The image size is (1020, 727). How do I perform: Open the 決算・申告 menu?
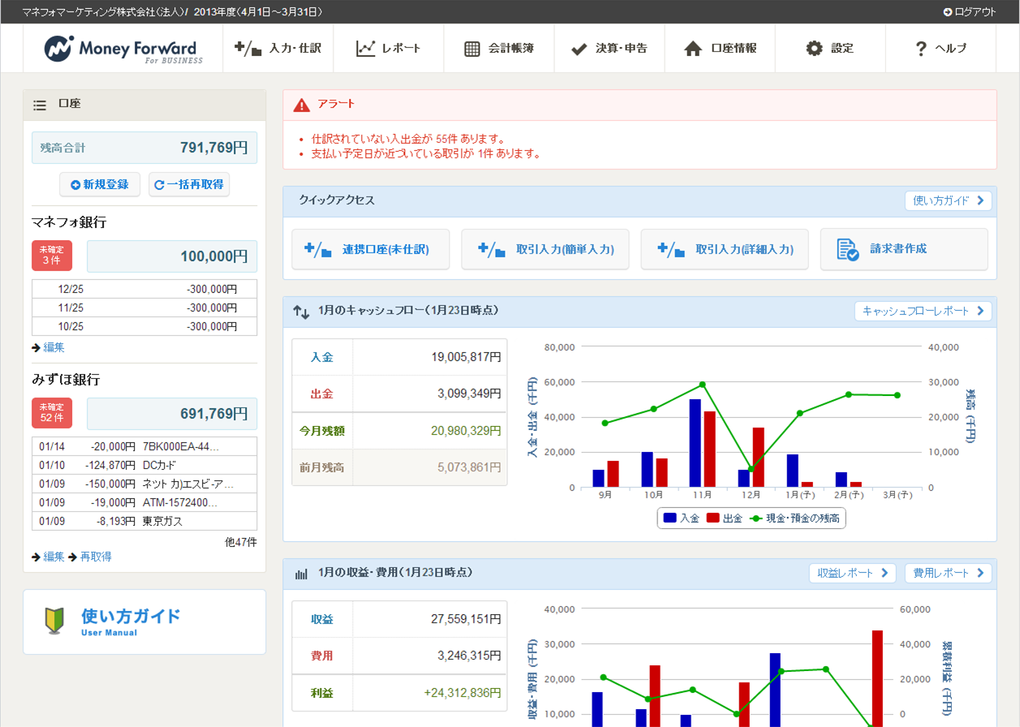609,49
